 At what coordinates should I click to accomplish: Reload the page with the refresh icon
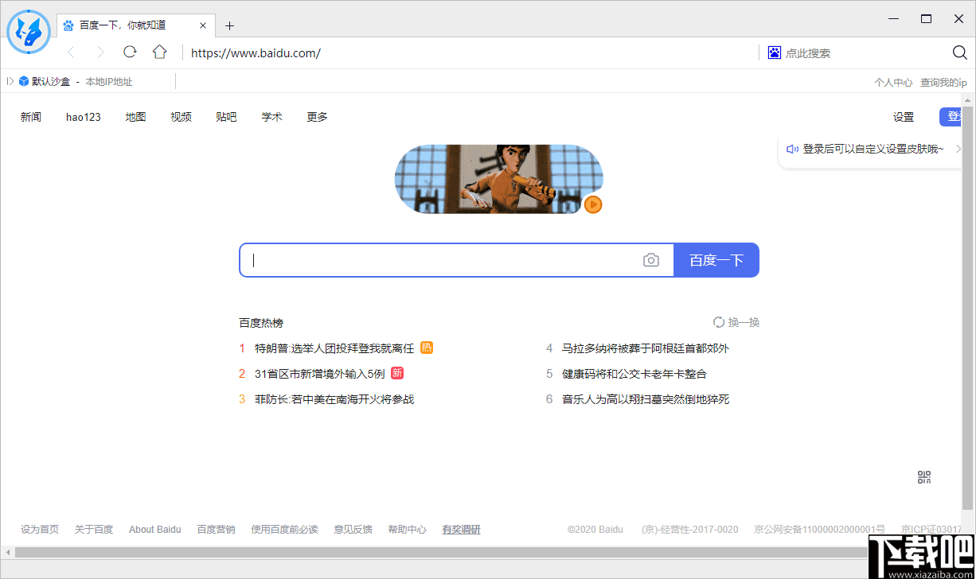[x=130, y=52]
